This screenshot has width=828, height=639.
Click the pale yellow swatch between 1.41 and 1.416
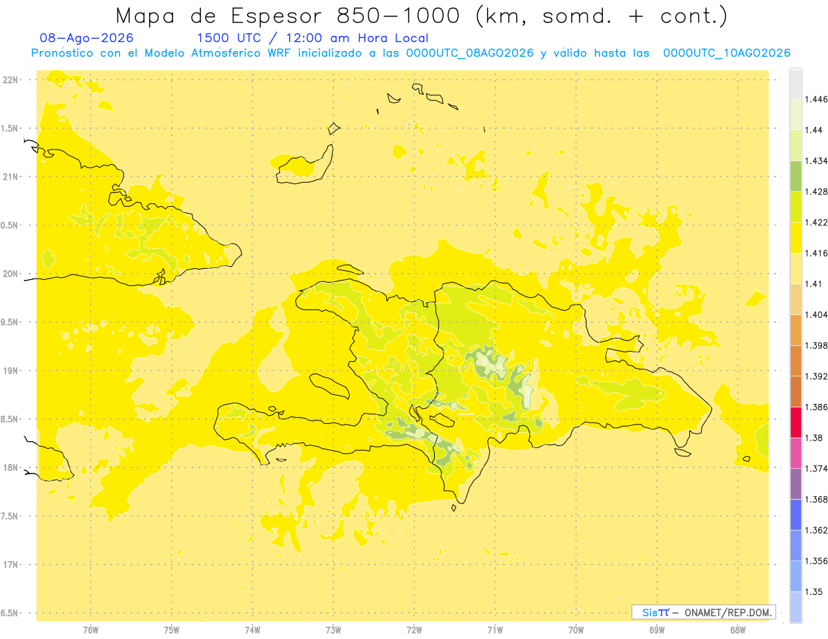click(796, 268)
